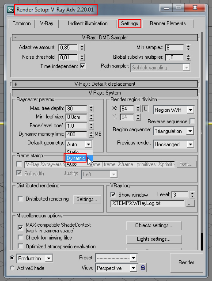
Task: Click the Region division X value field
Action: pyautogui.click(x=127, y=109)
